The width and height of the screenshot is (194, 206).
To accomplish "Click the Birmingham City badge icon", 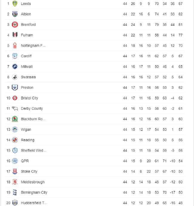I will 15,193.
